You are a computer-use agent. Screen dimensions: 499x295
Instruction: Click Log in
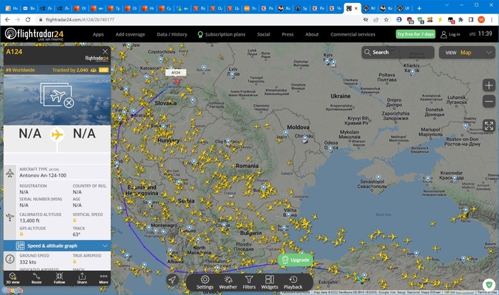click(x=451, y=34)
